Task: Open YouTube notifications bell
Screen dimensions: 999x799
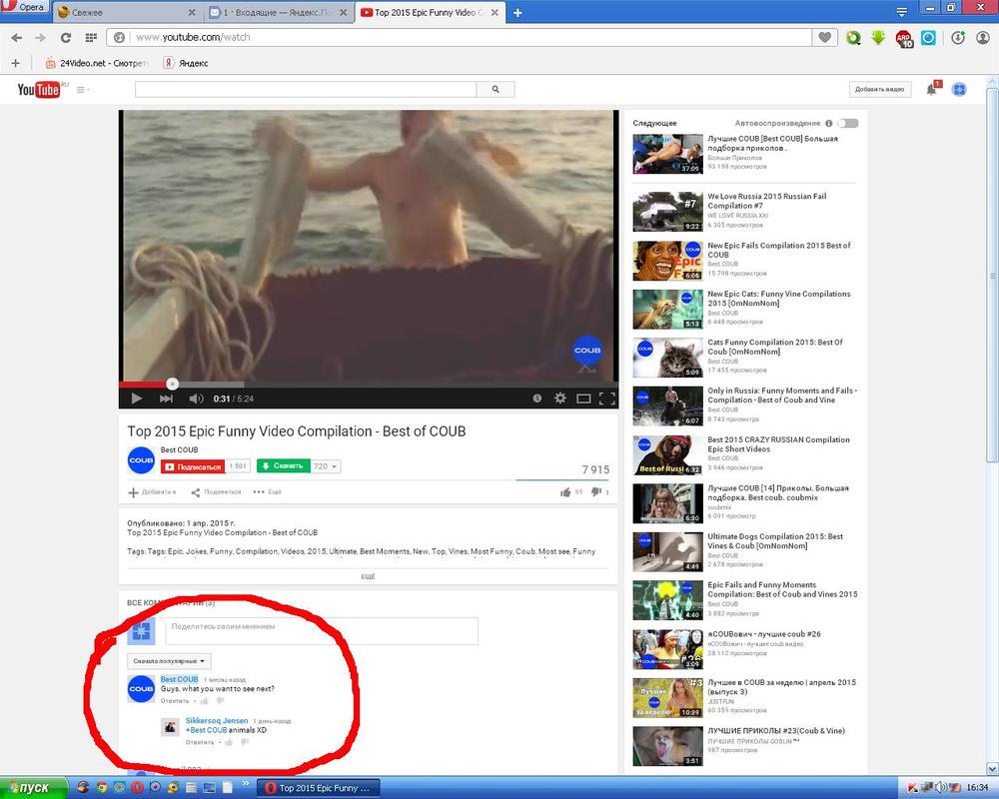Action: pos(931,89)
